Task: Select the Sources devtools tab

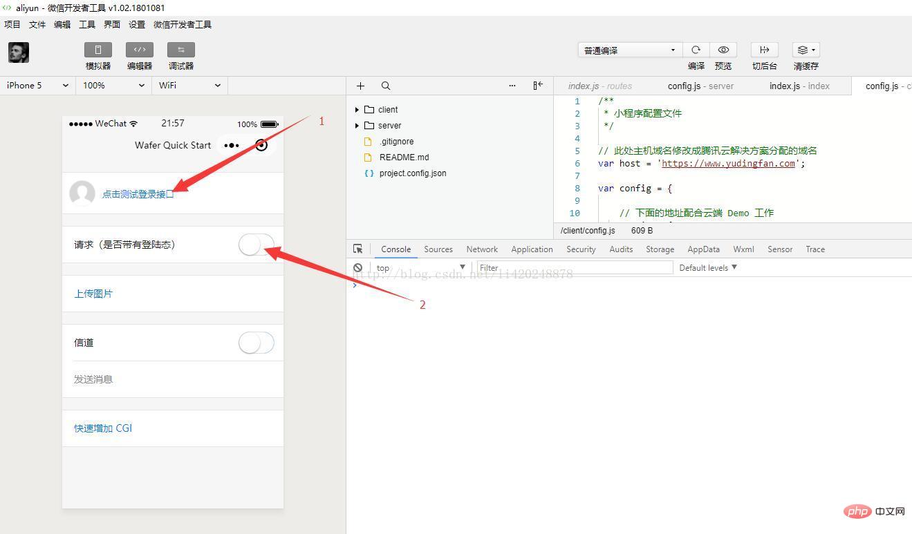Action: click(x=438, y=249)
